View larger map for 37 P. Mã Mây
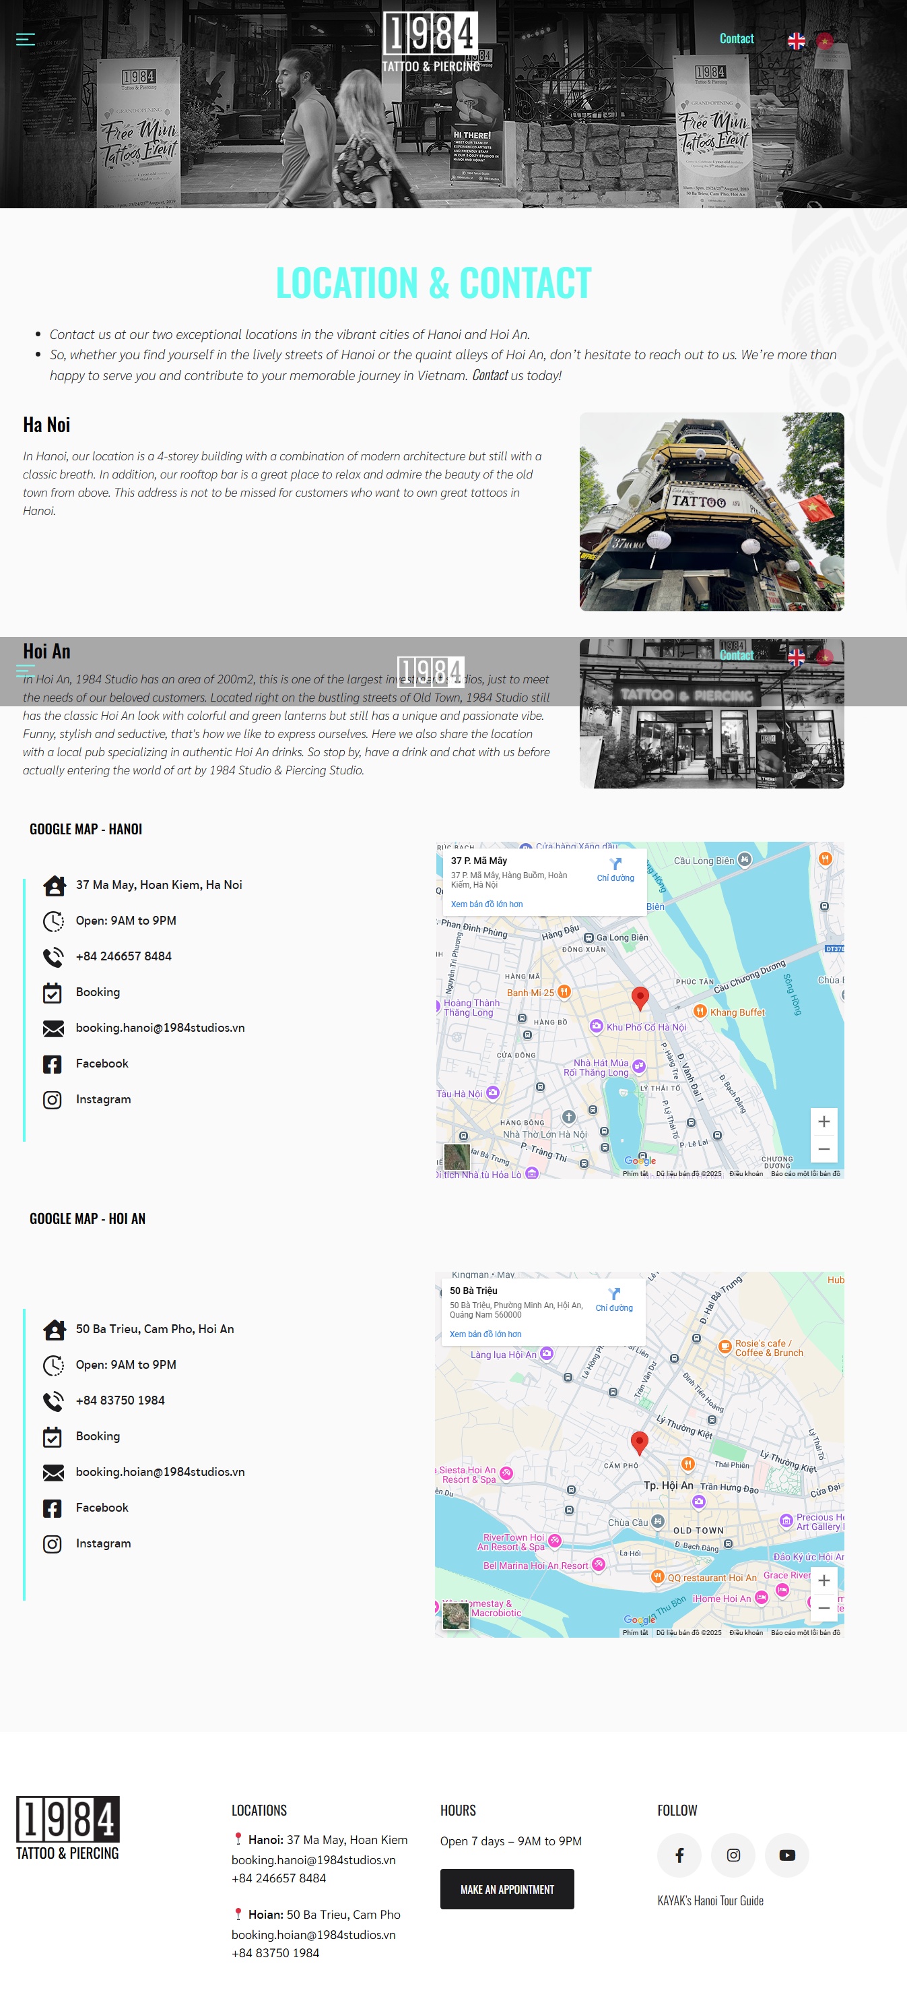This screenshot has width=907, height=2003. (x=486, y=904)
